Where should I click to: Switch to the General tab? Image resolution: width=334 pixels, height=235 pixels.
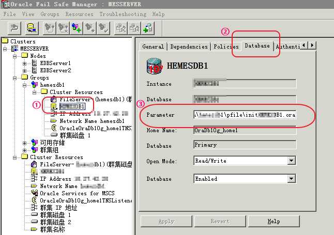pos(153,46)
